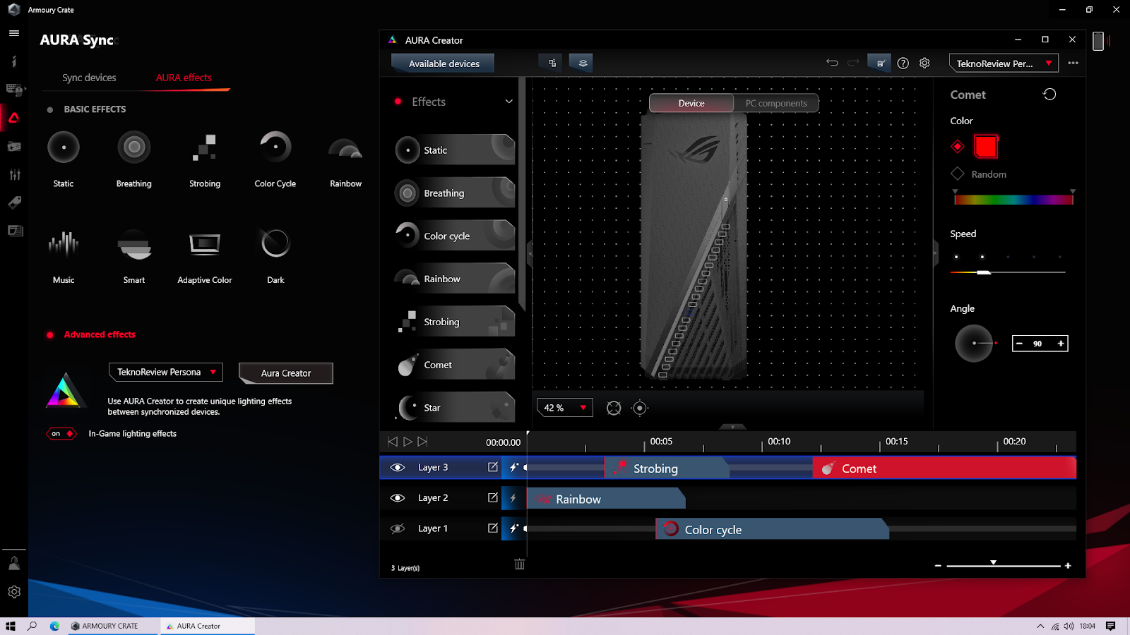Open AURA Creator help
This screenshot has height=635, width=1130.
(903, 64)
